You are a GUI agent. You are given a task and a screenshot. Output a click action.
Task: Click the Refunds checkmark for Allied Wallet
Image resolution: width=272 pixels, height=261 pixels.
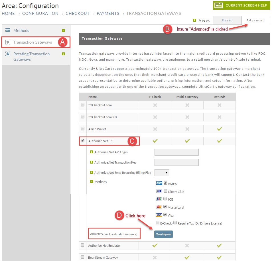(220, 129)
